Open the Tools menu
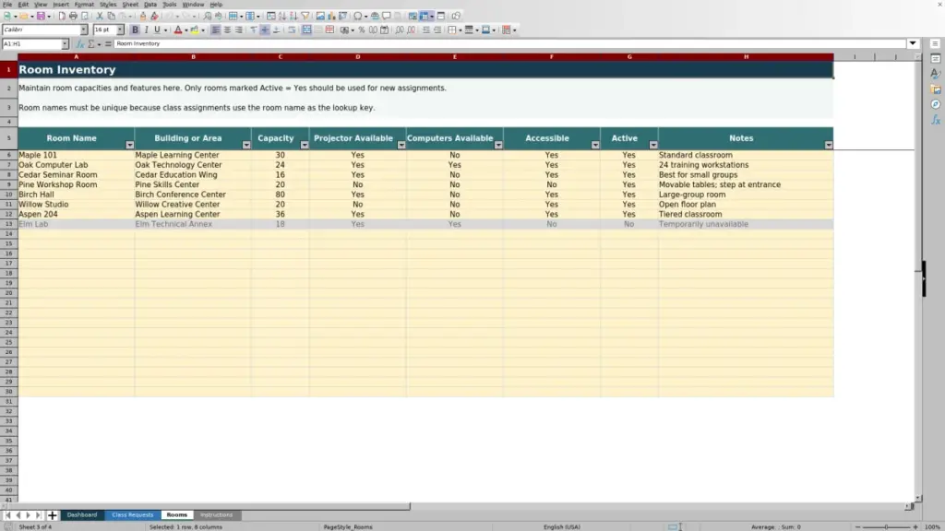945x531 pixels. 170,5
